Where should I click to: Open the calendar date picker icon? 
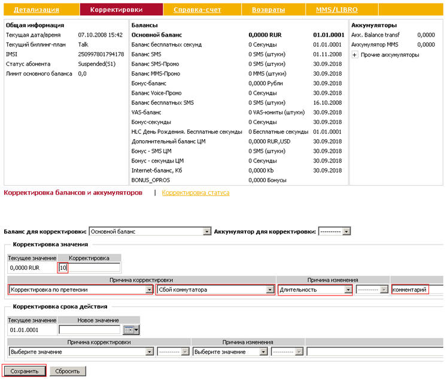tap(131, 330)
